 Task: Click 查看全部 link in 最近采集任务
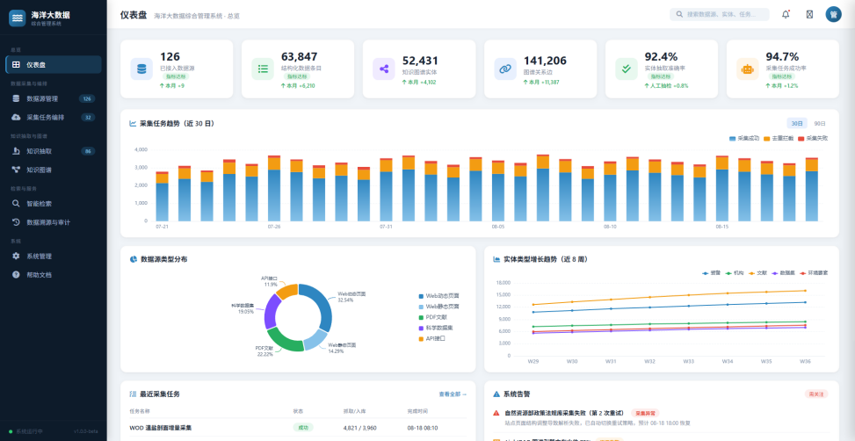pyautogui.click(x=453, y=394)
